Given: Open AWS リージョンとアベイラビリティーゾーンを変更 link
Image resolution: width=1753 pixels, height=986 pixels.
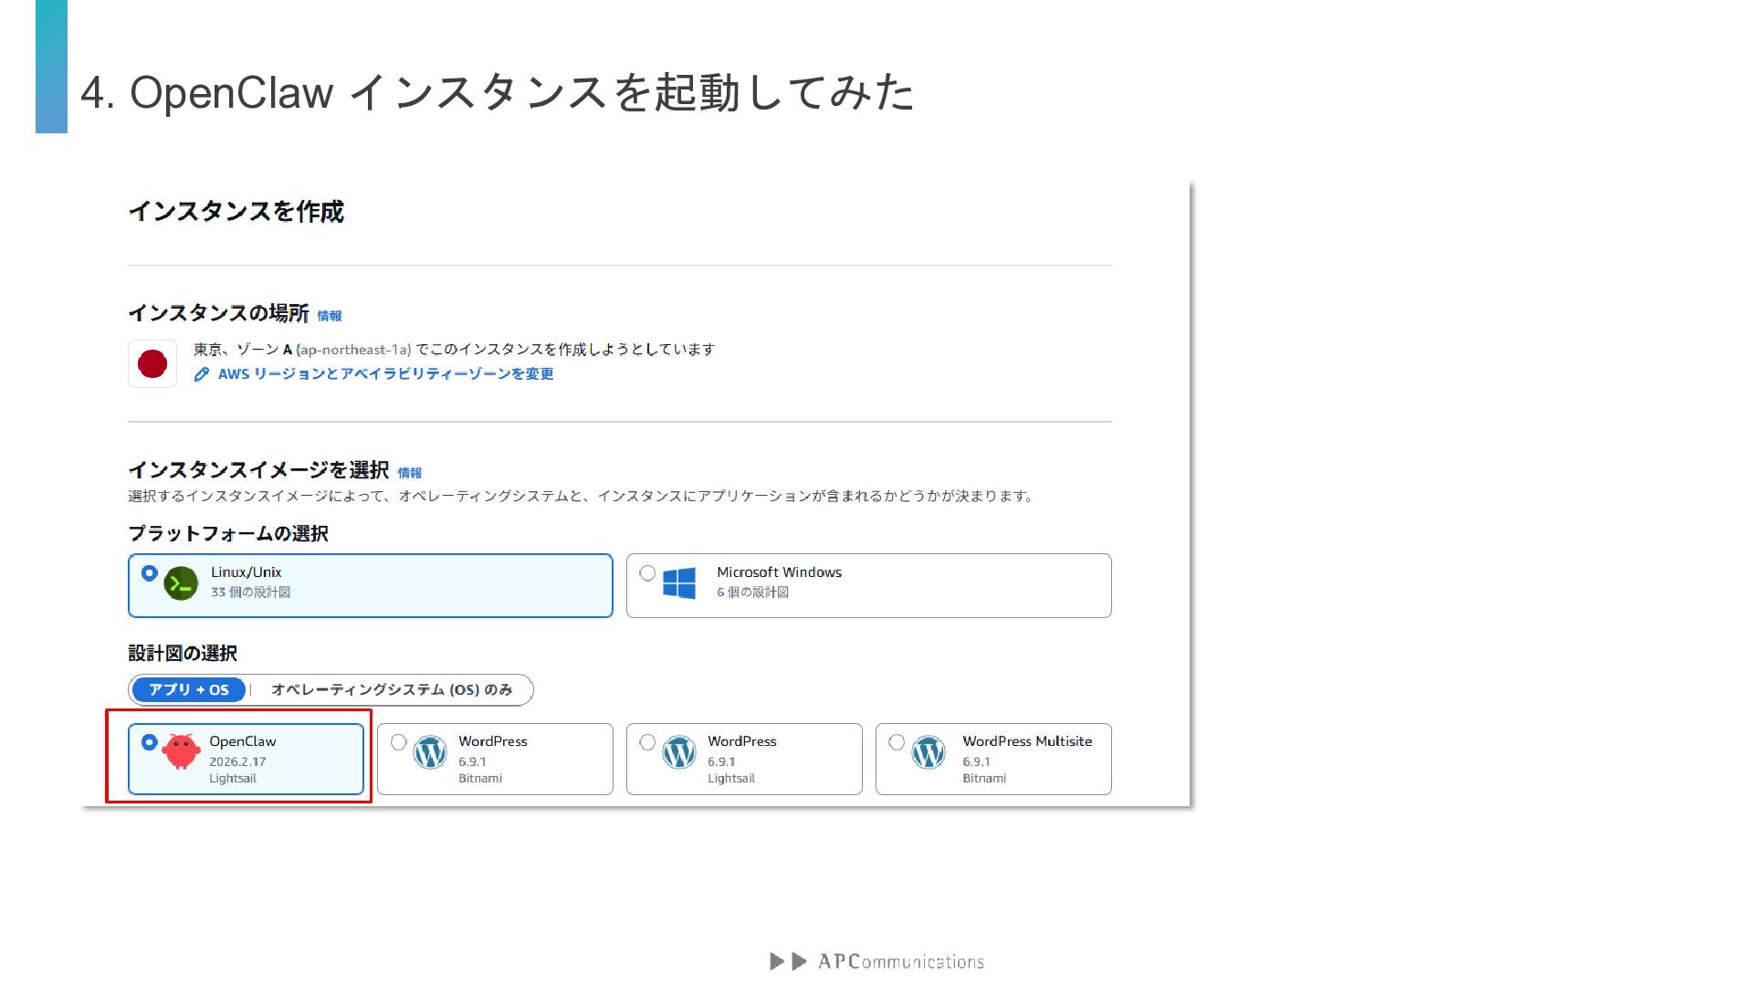Looking at the screenshot, I should [385, 374].
